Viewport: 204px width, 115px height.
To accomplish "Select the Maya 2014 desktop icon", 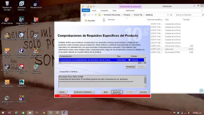I will click(22, 83).
